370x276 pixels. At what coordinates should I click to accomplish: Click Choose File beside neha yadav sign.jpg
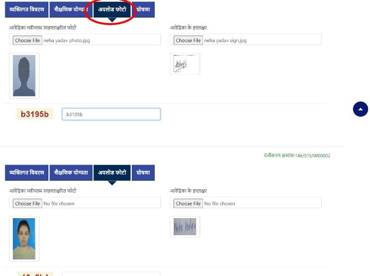click(188, 40)
